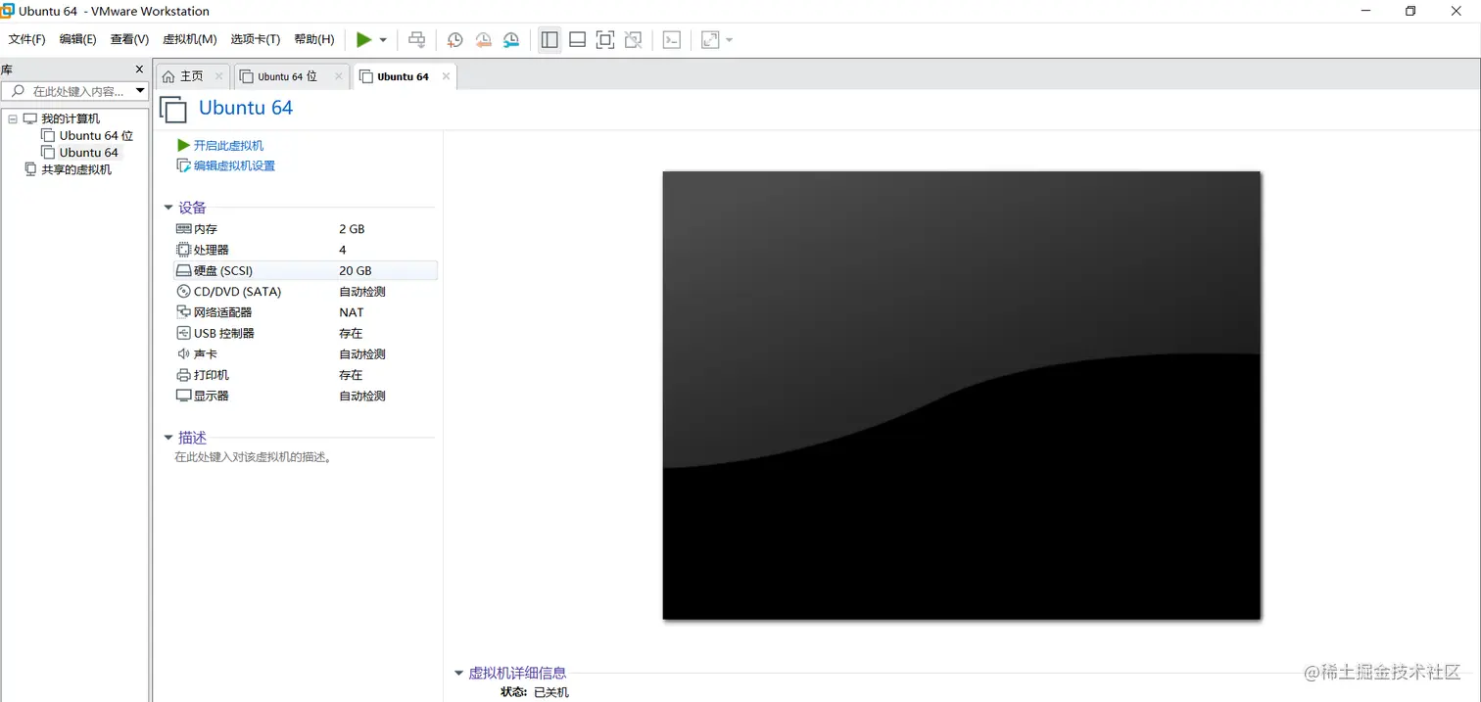Open the 帮助(H) menu

313,39
